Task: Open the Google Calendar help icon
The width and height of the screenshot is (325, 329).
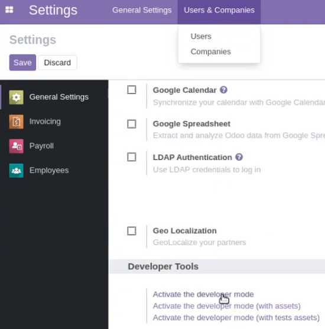Action: coord(223,90)
